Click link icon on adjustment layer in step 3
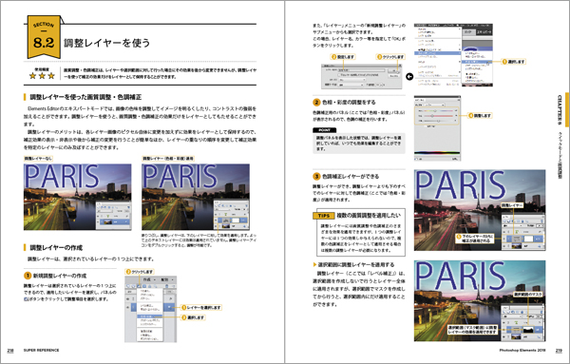 click(x=522, y=239)
